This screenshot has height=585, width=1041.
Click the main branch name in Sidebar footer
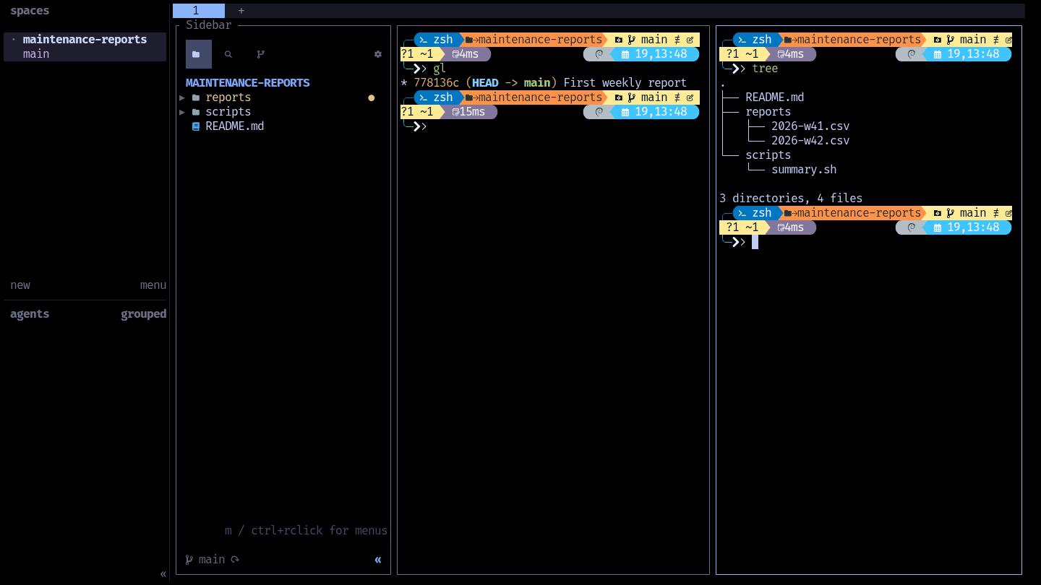[212, 560]
